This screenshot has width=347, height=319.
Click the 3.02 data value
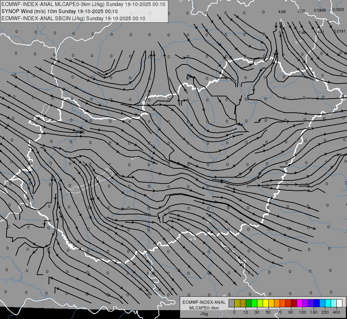(x=301, y=11)
